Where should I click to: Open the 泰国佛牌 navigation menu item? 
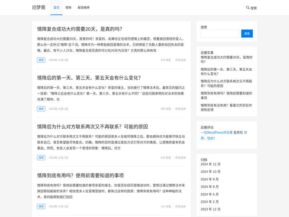point(83,8)
